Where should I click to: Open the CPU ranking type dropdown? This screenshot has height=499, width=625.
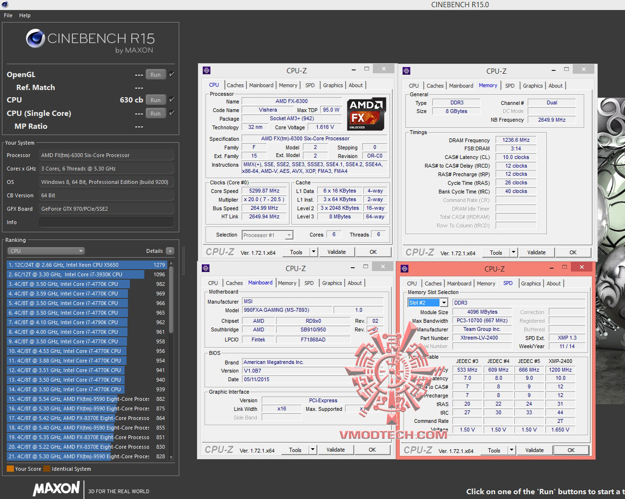click(x=46, y=251)
